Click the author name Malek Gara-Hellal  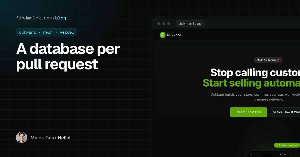(50, 138)
